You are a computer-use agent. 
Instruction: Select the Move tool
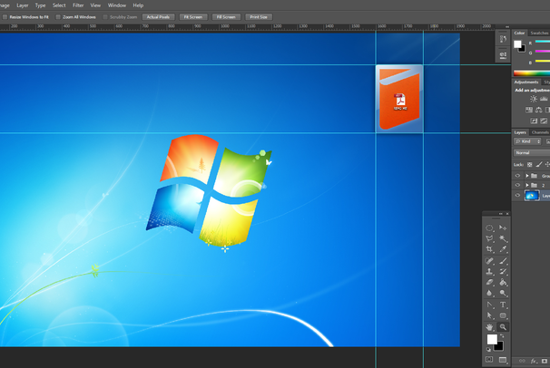click(x=503, y=228)
